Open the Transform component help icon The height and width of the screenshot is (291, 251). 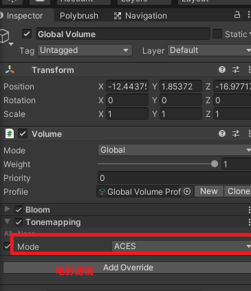click(x=222, y=69)
